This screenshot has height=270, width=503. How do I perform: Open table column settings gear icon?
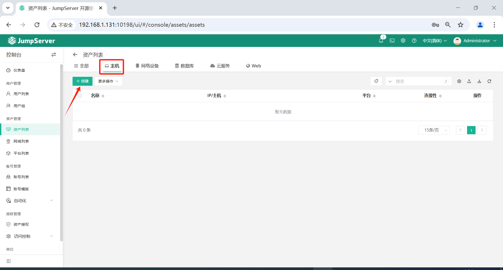pos(459,81)
